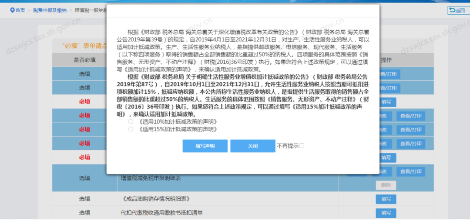
Task: Go to 首页 breadcrumb link
Action: (20, 10)
